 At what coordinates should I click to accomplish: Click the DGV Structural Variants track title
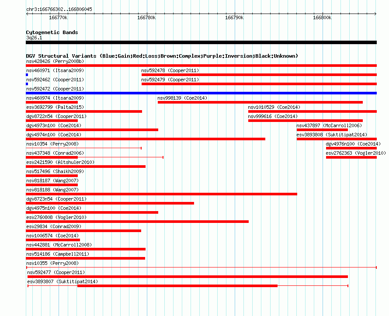(x=162, y=56)
